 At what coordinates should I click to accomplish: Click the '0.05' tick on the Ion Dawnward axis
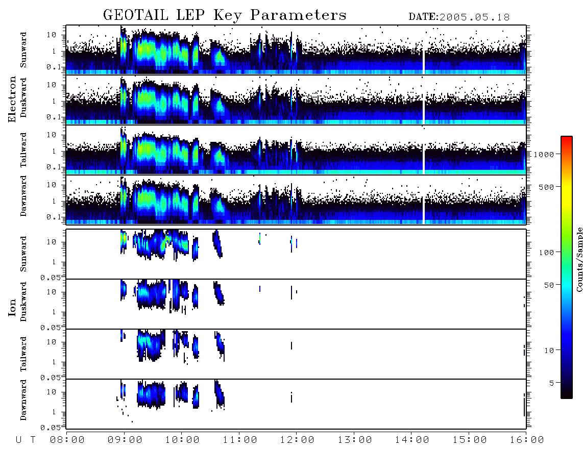pos(50,428)
